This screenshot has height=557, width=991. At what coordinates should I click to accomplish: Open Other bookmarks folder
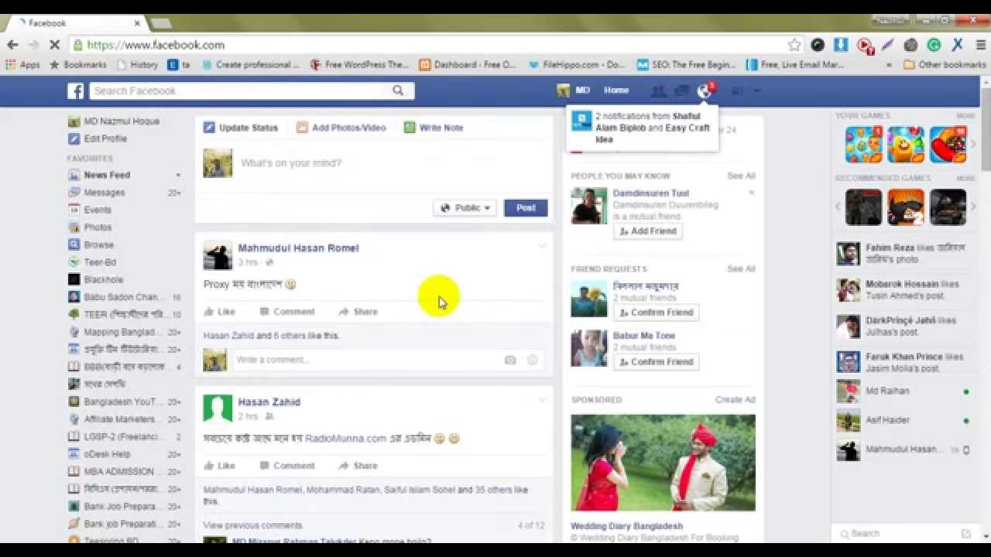tap(945, 65)
